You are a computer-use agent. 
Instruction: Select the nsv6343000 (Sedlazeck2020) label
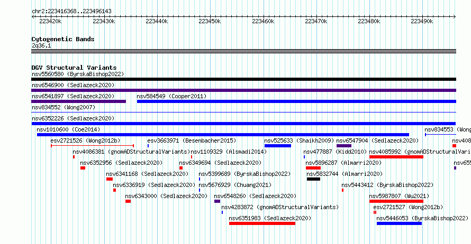pyautogui.click(x=166, y=196)
